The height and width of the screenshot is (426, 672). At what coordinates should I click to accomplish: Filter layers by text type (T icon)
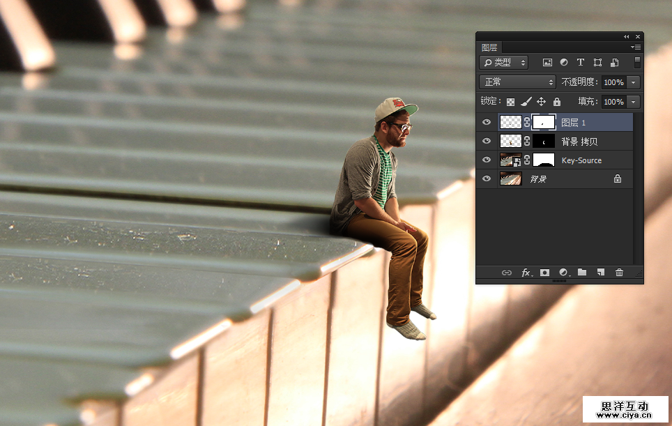tap(580, 63)
